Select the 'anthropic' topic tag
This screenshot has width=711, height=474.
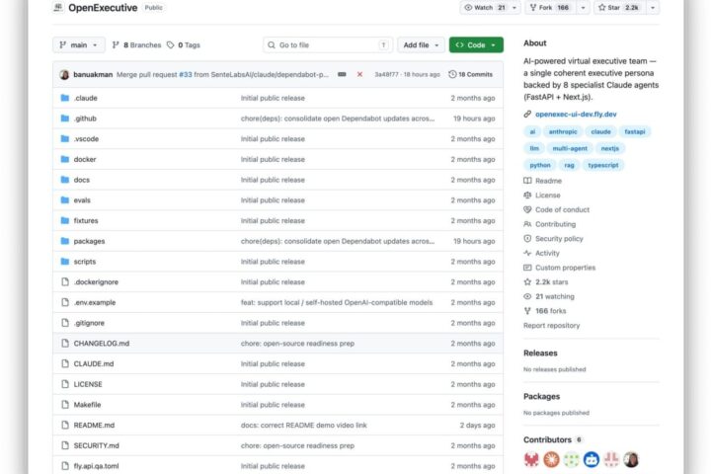tap(563, 131)
